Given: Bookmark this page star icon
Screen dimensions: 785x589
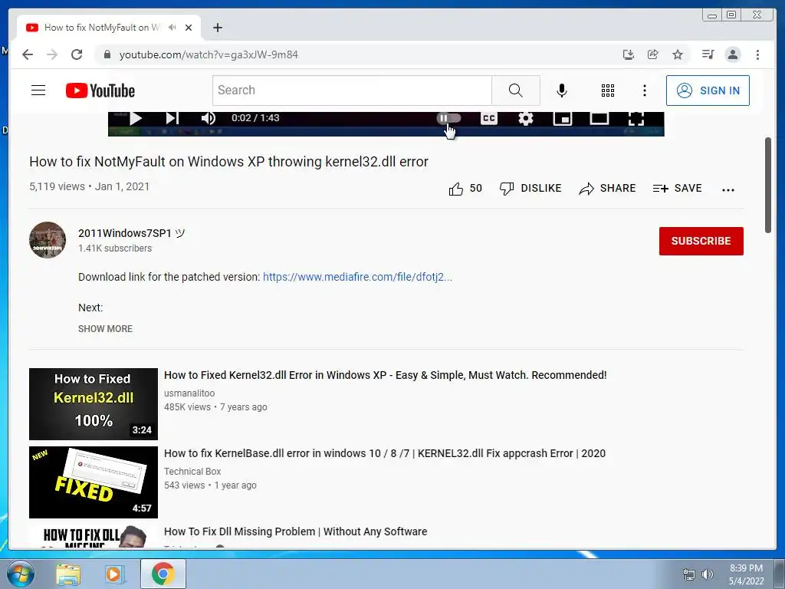Looking at the screenshot, I should (x=678, y=54).
